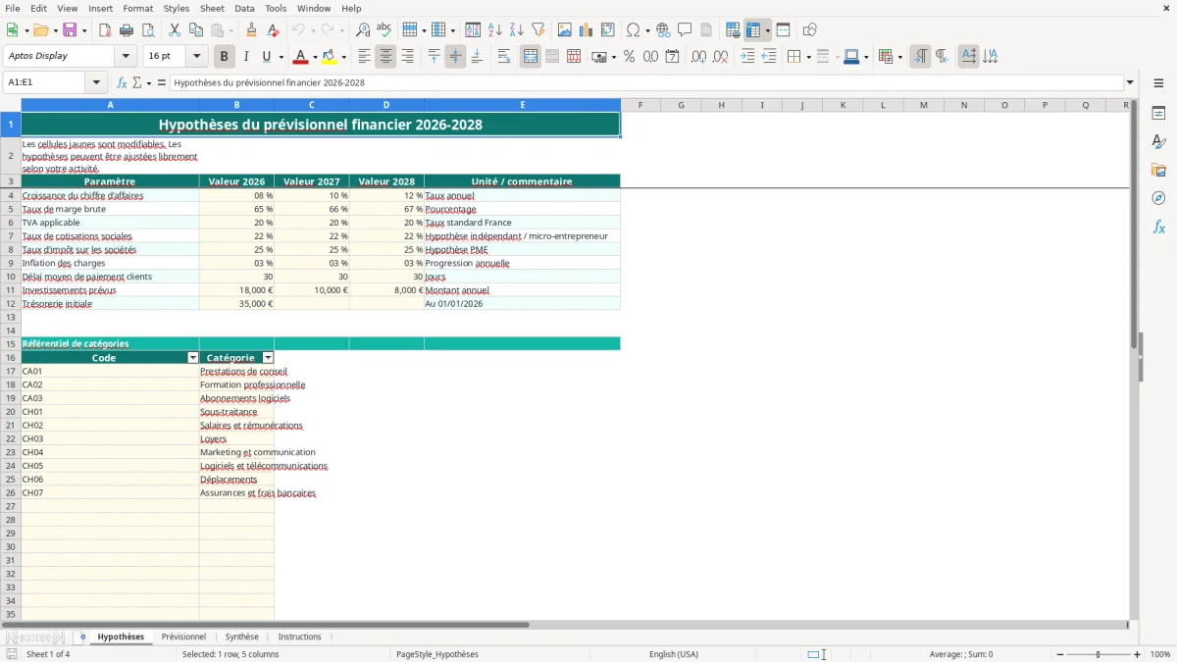Expand the Font Name dropdown
This screenshot has height=662, width=1177.
[126, 57]
